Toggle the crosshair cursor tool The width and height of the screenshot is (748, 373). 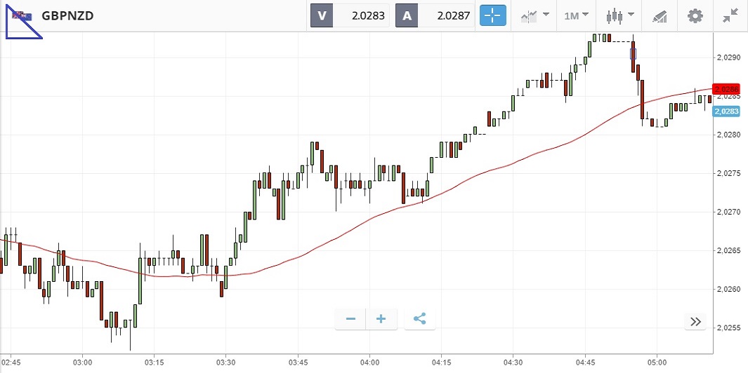point(492,15)
